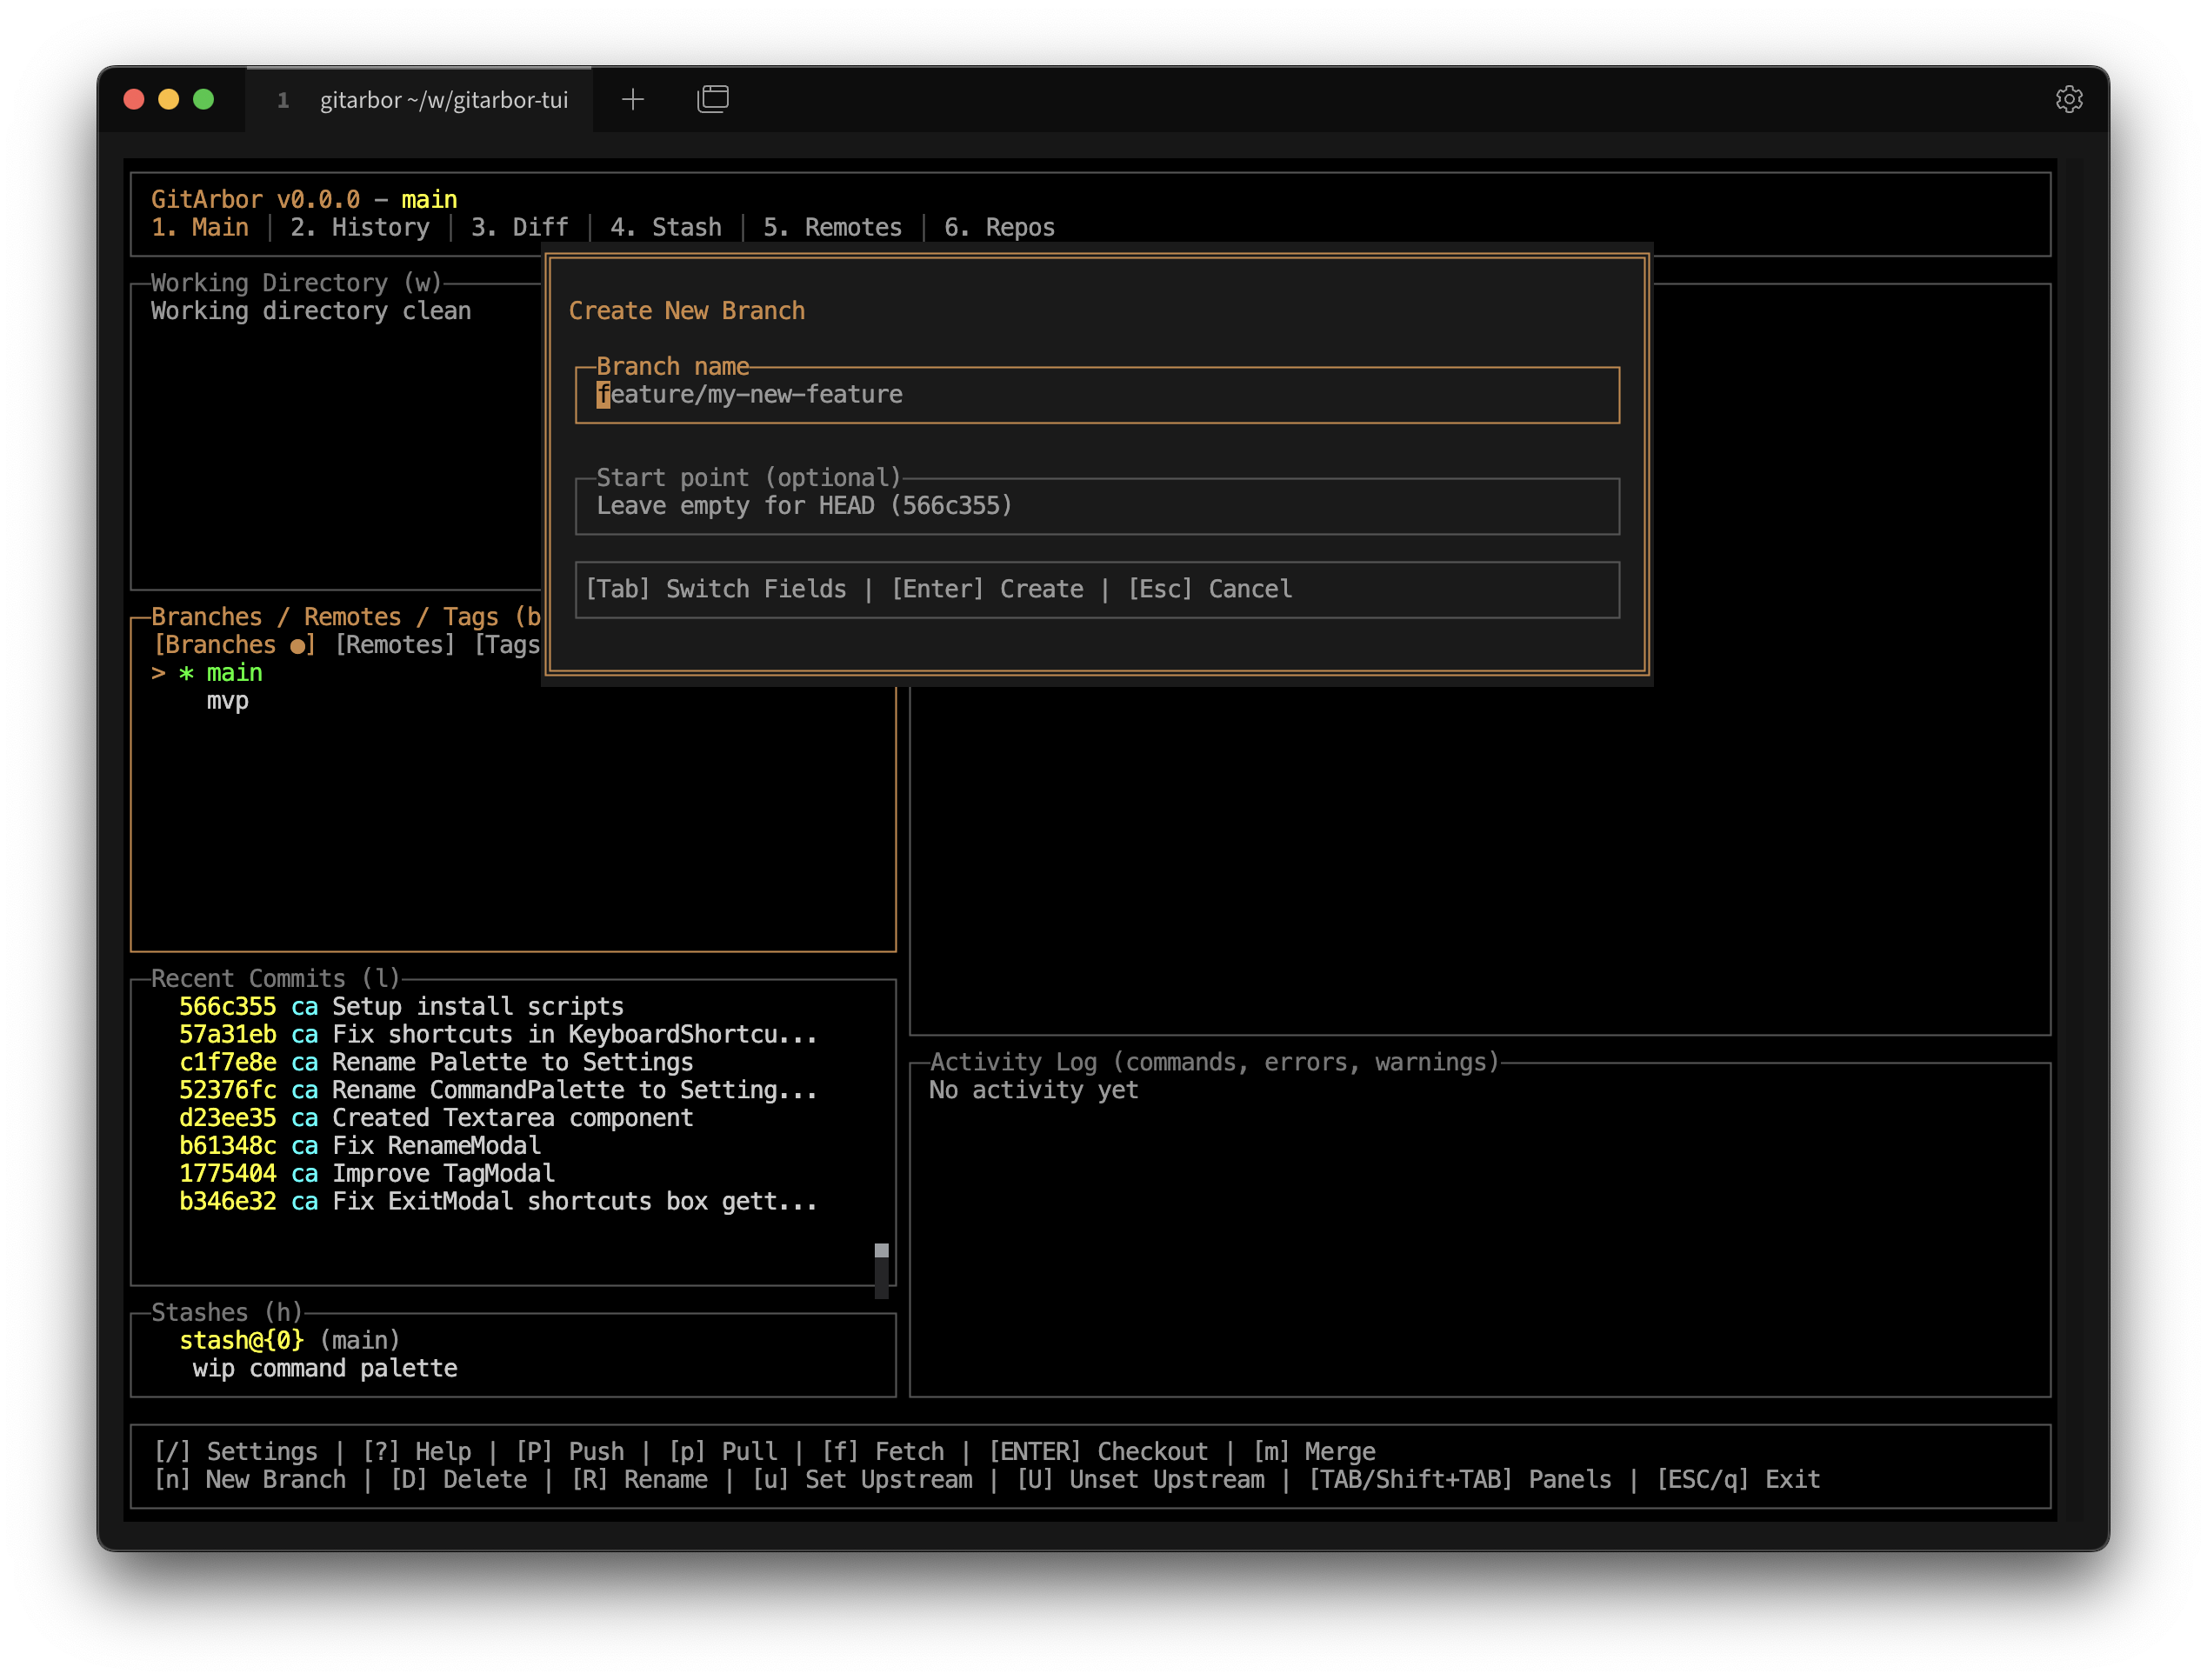The height and width of the screenshot is (1680, 2207).
Task: Open terminal settings gear icon
Action: (x=2068, y=99)
